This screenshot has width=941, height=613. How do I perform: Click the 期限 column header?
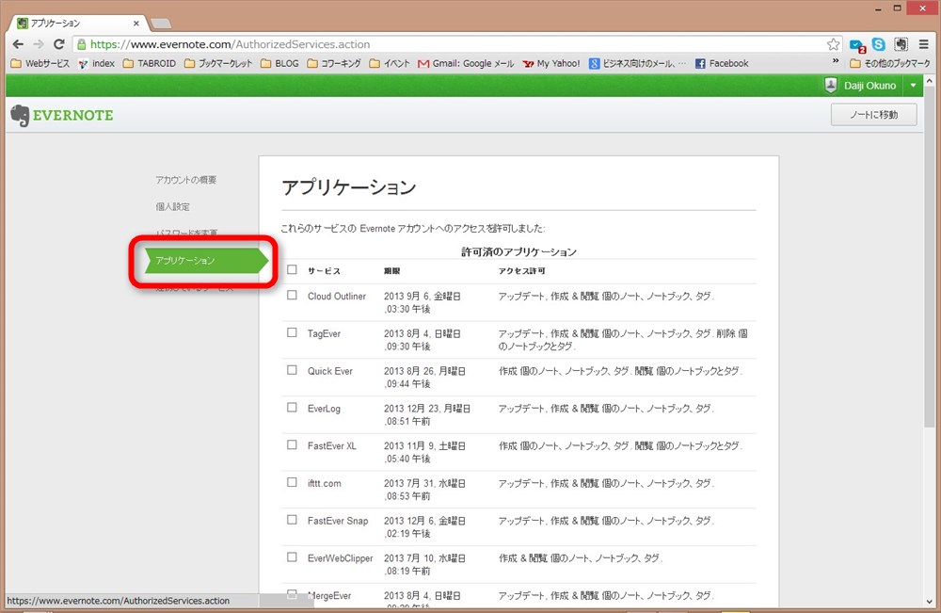pos(391,271)
